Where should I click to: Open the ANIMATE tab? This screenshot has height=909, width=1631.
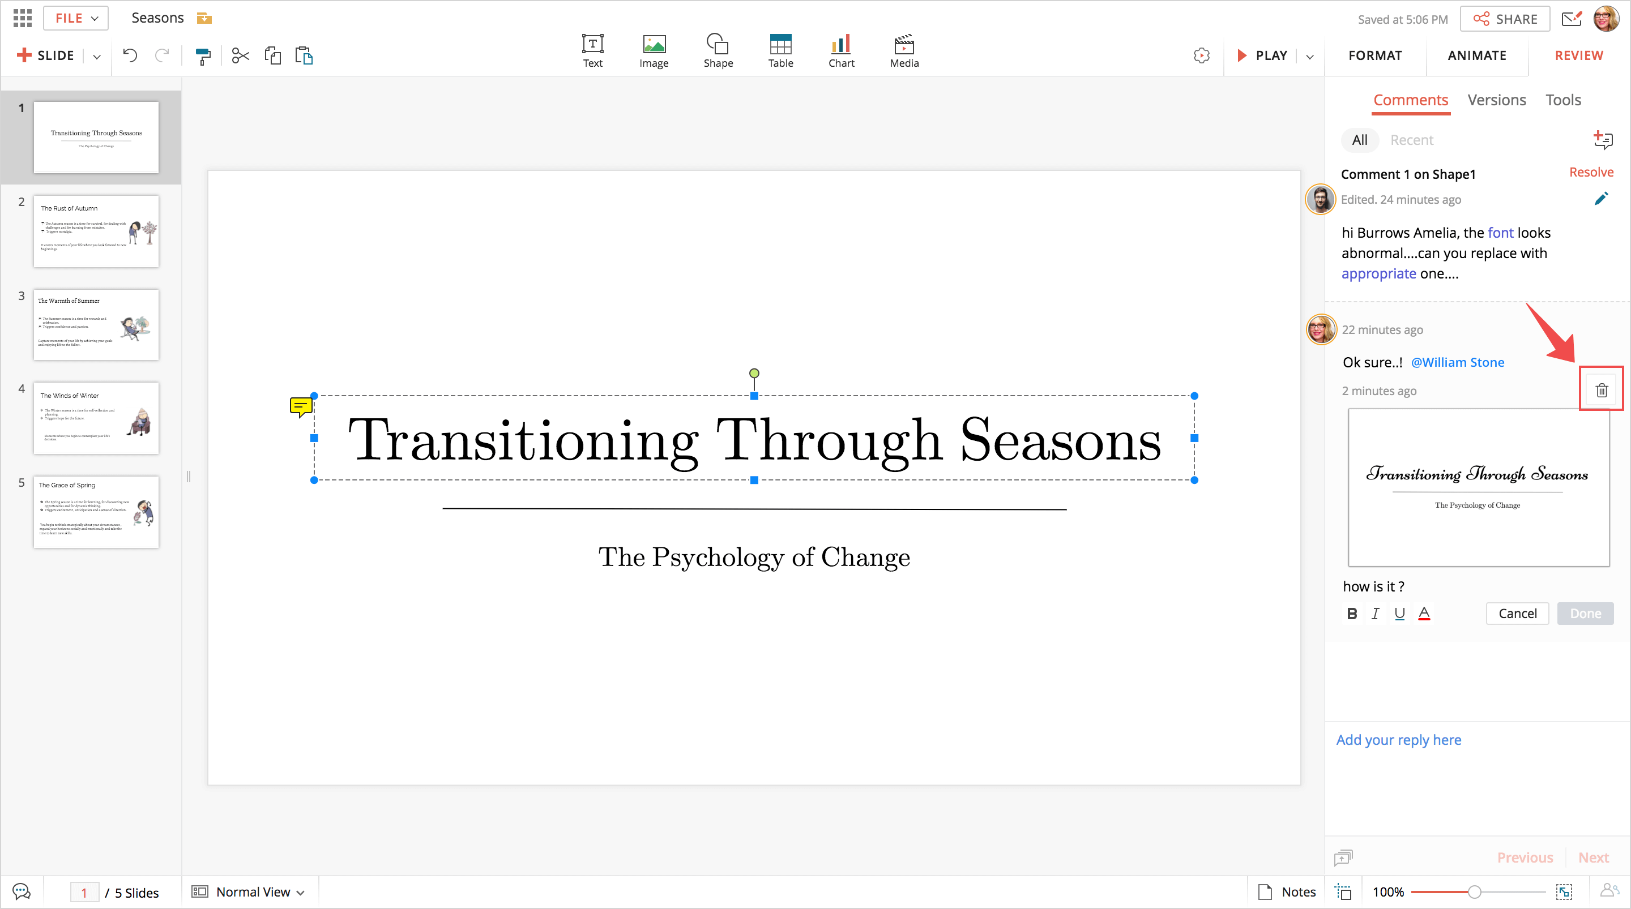(x=1476, y=55)
